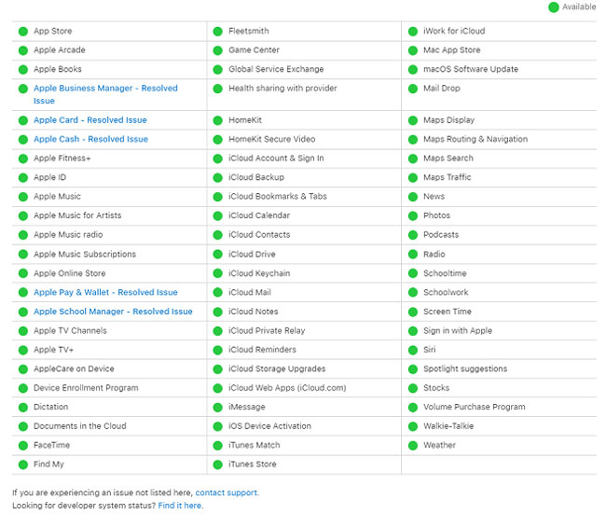The image size is (606, 514).
Task: Open Apple Pay & Wallet Resolved Issue
Action: pyautogui.click(x=105, y=292)
